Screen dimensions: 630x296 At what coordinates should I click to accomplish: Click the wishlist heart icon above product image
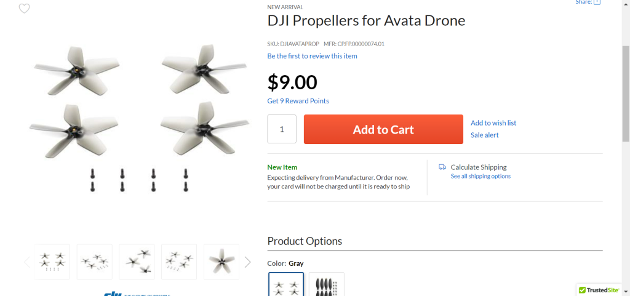[24, 9]
